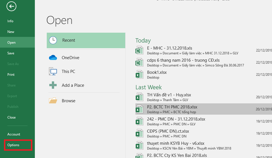Image resolution: width=272 pixels, height=158 pixels.
Task: Open Excel Options
Action: point(14,145)
